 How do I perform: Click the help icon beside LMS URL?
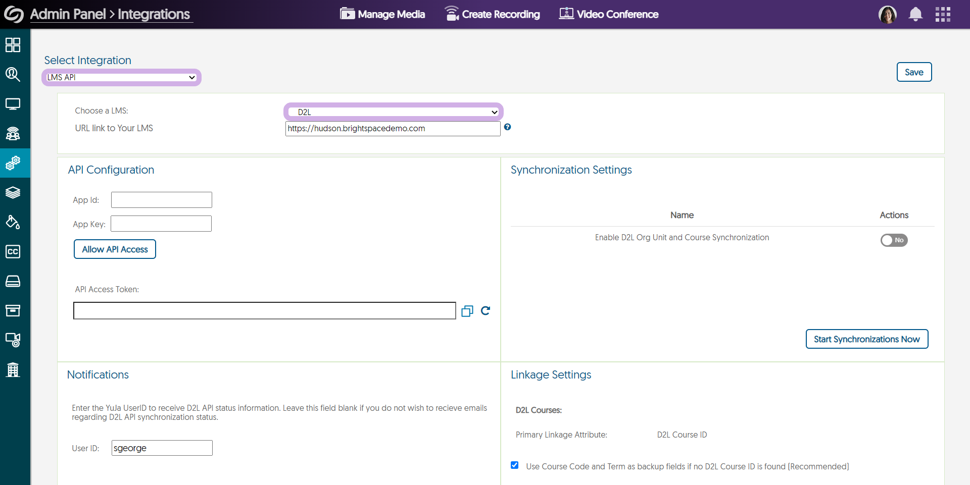tap(507, 127)
